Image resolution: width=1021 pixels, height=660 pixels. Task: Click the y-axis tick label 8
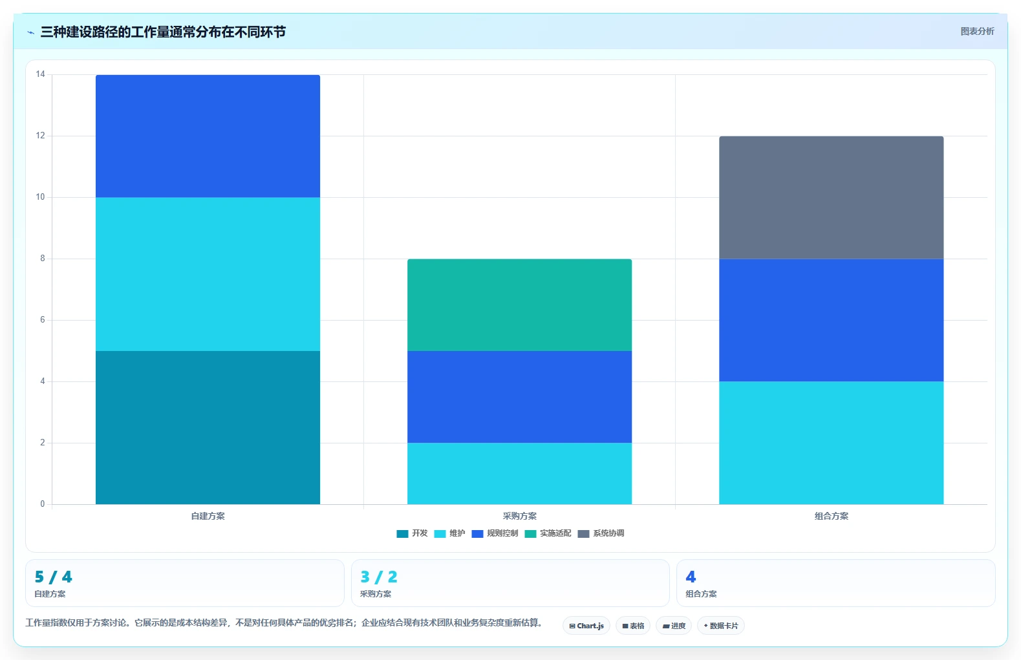43,259
